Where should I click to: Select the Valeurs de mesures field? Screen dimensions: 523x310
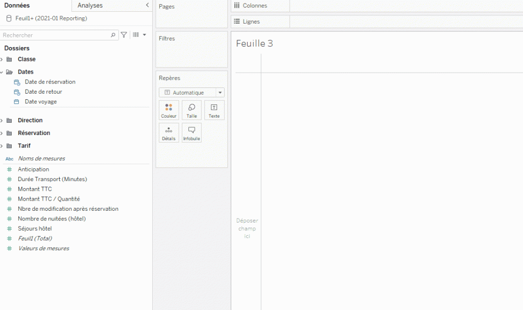[44, 248]
